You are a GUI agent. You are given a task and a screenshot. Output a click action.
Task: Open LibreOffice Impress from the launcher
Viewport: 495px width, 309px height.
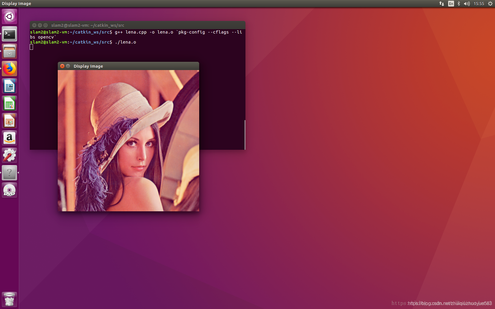[9, 121]
